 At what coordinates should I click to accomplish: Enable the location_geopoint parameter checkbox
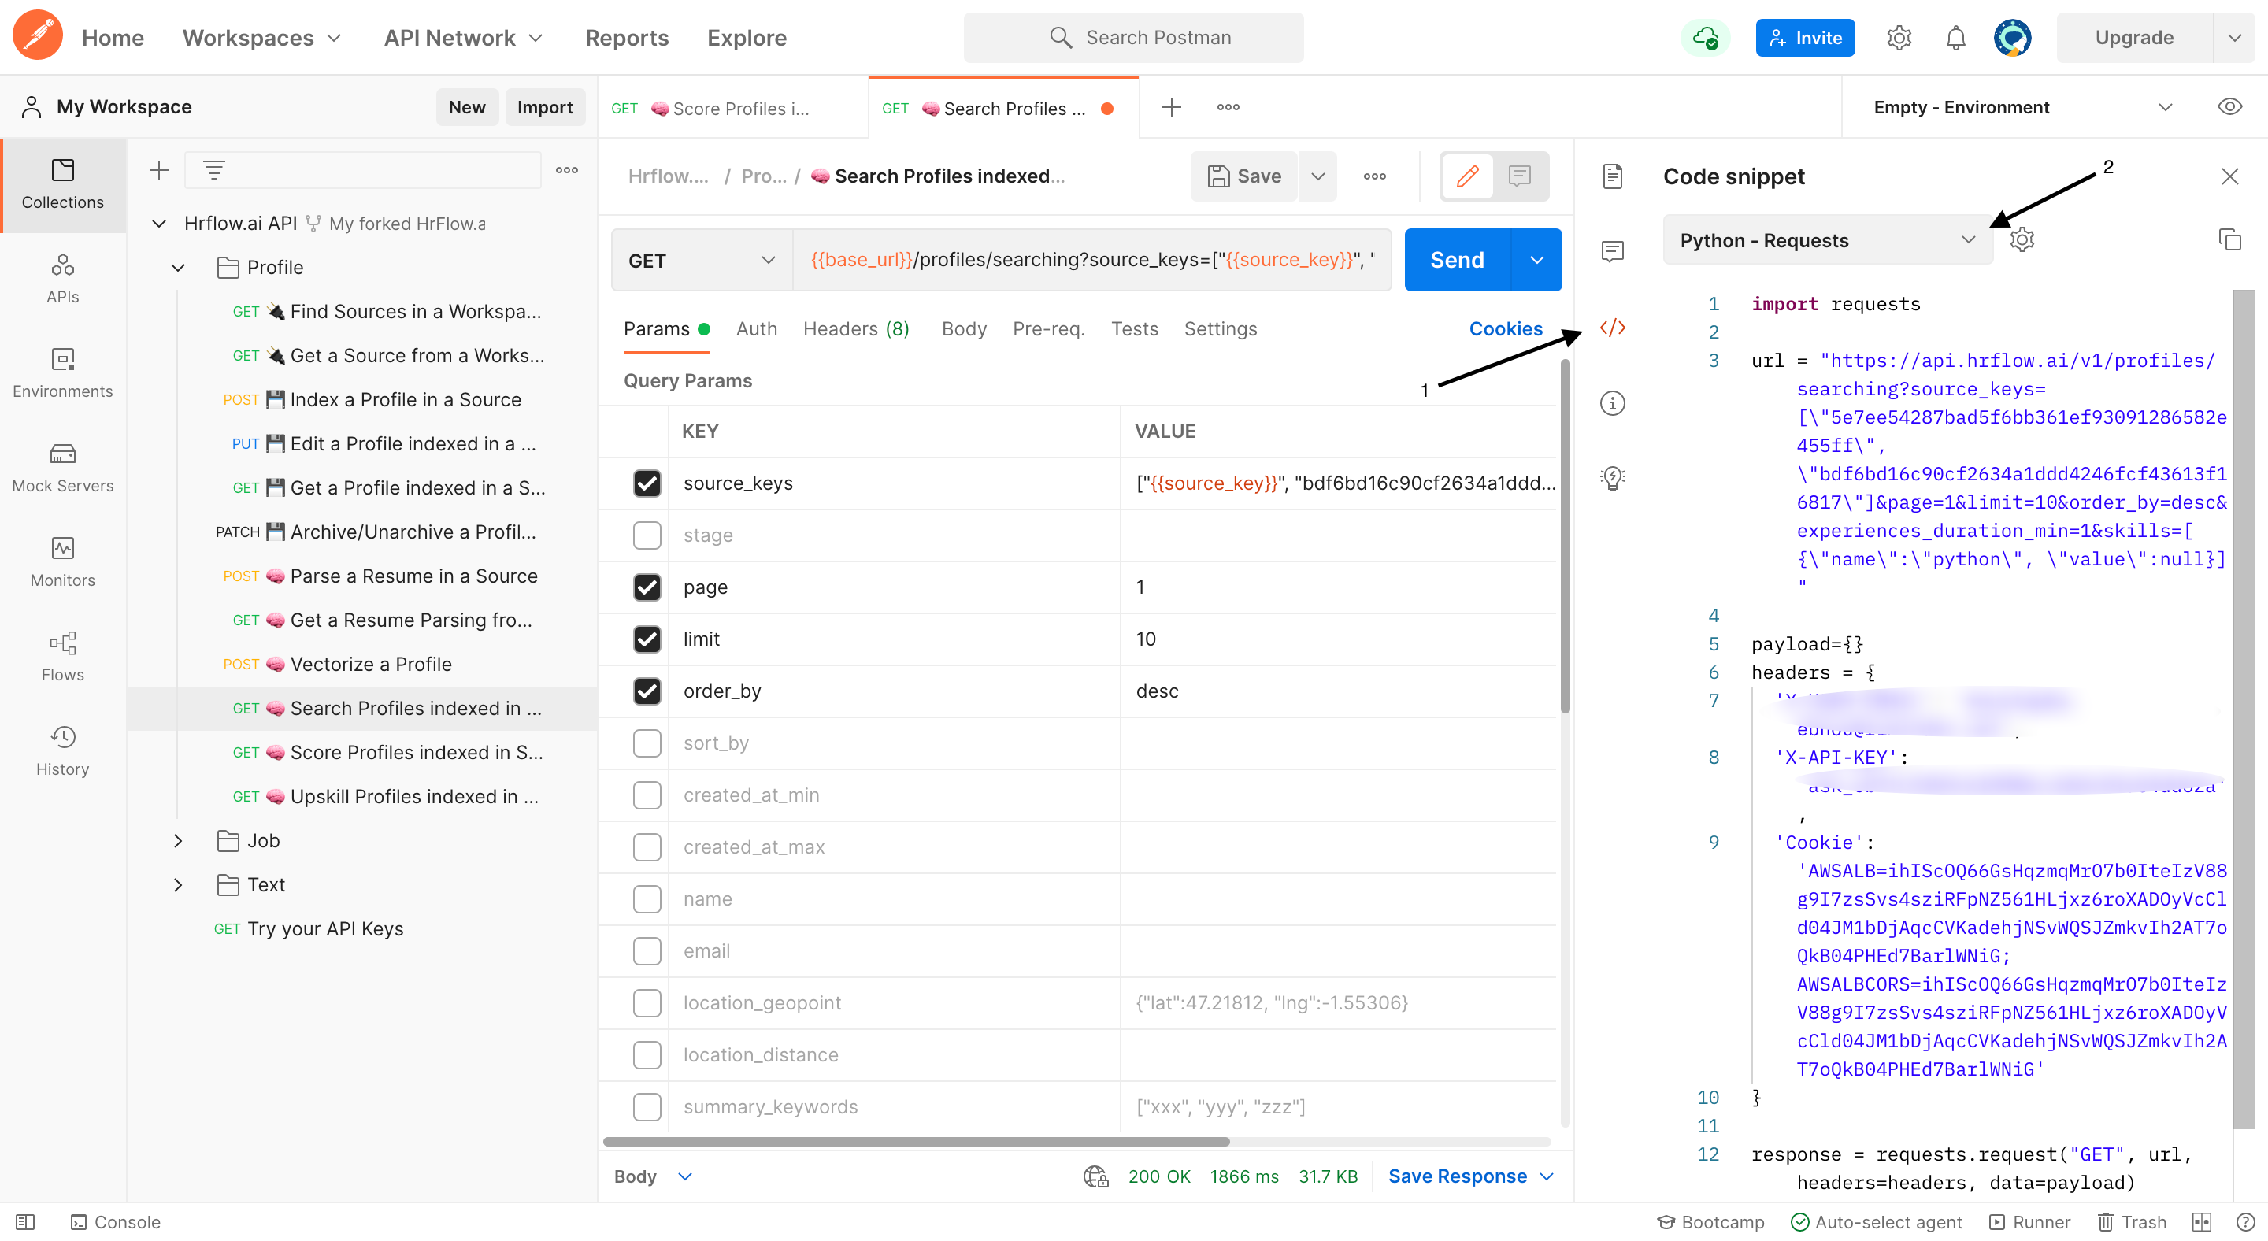647,1002
